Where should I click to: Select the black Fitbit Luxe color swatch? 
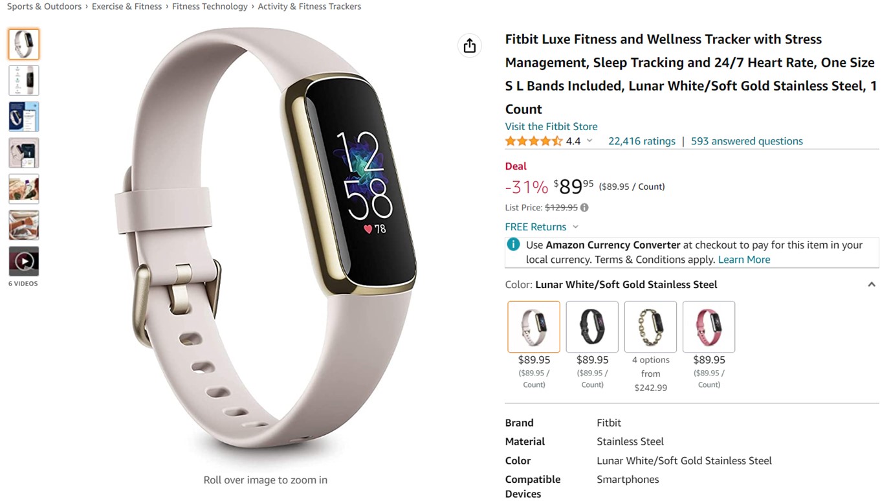592,327
